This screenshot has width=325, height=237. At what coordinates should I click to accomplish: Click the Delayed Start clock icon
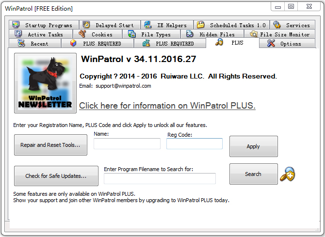pos(86,25)
